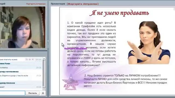Viewport: 175px width, 98px height.
Task: Click the 'ответы' chat message
Action: [4, 68]
